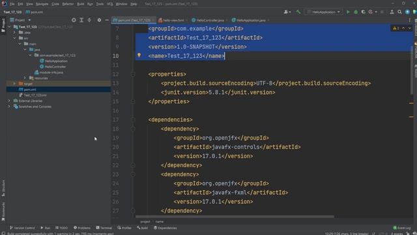Open editor tabs more options
The height and width of the screenshot is (235, 417).
click(x=410, y=20)
